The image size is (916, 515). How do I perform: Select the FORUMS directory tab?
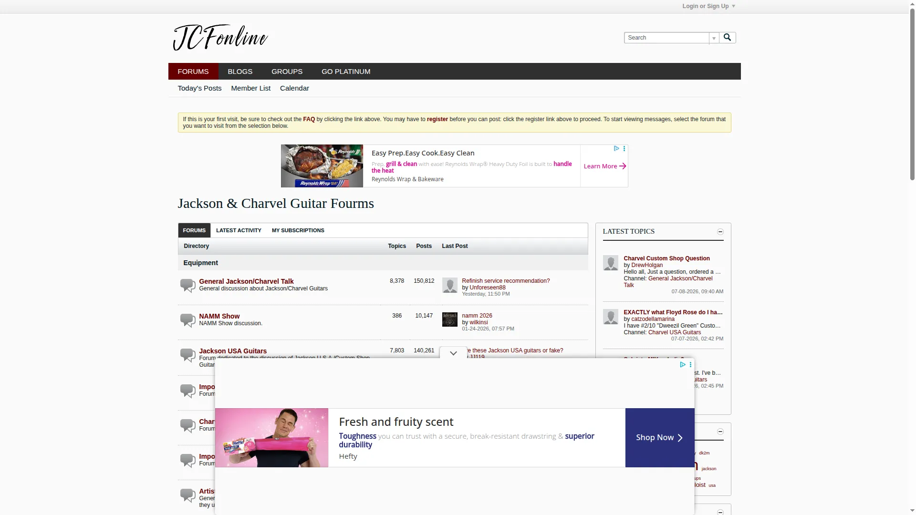[x=194, y=230]
